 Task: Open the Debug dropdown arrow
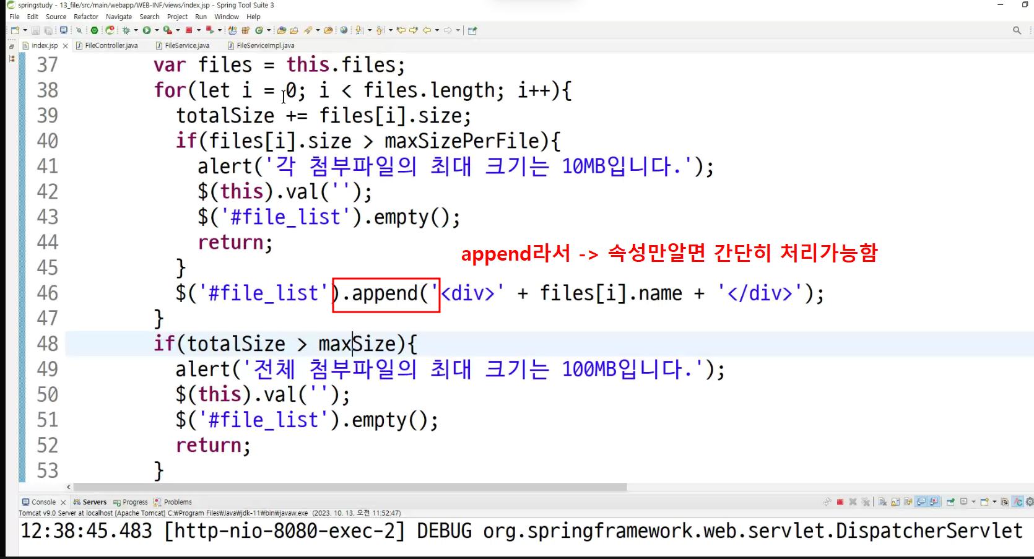(136, 30)
